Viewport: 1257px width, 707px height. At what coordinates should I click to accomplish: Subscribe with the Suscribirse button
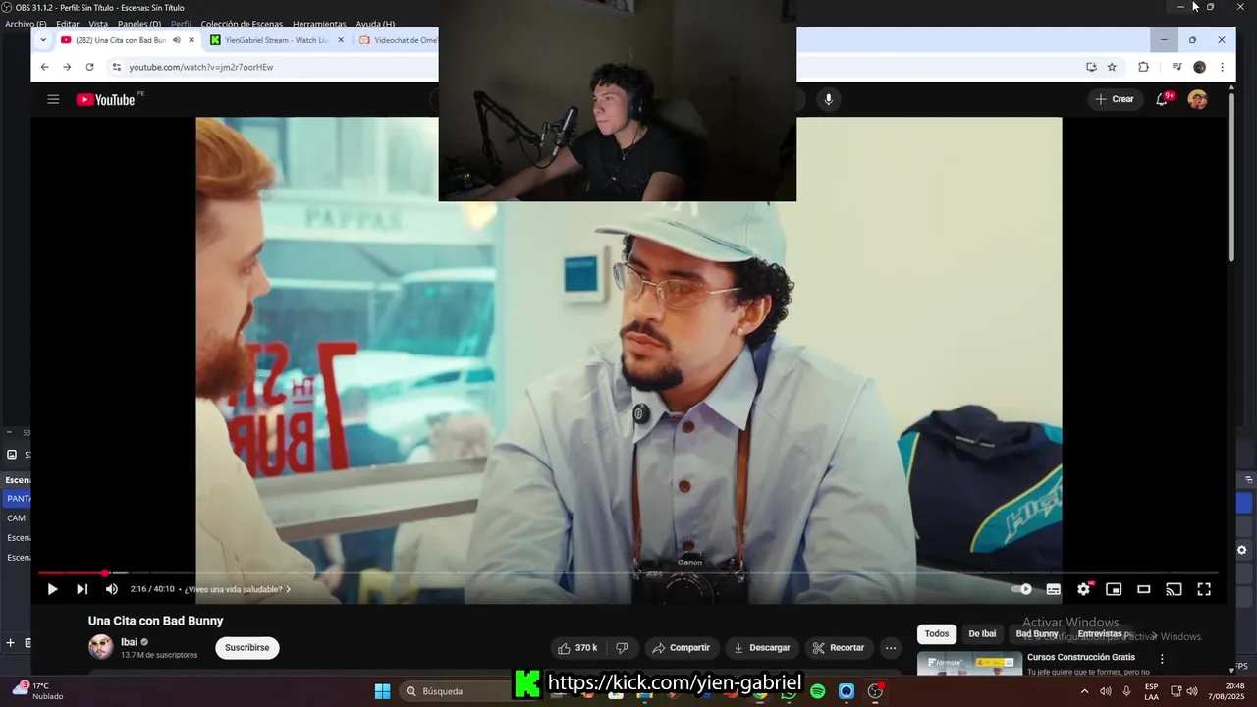247,648
